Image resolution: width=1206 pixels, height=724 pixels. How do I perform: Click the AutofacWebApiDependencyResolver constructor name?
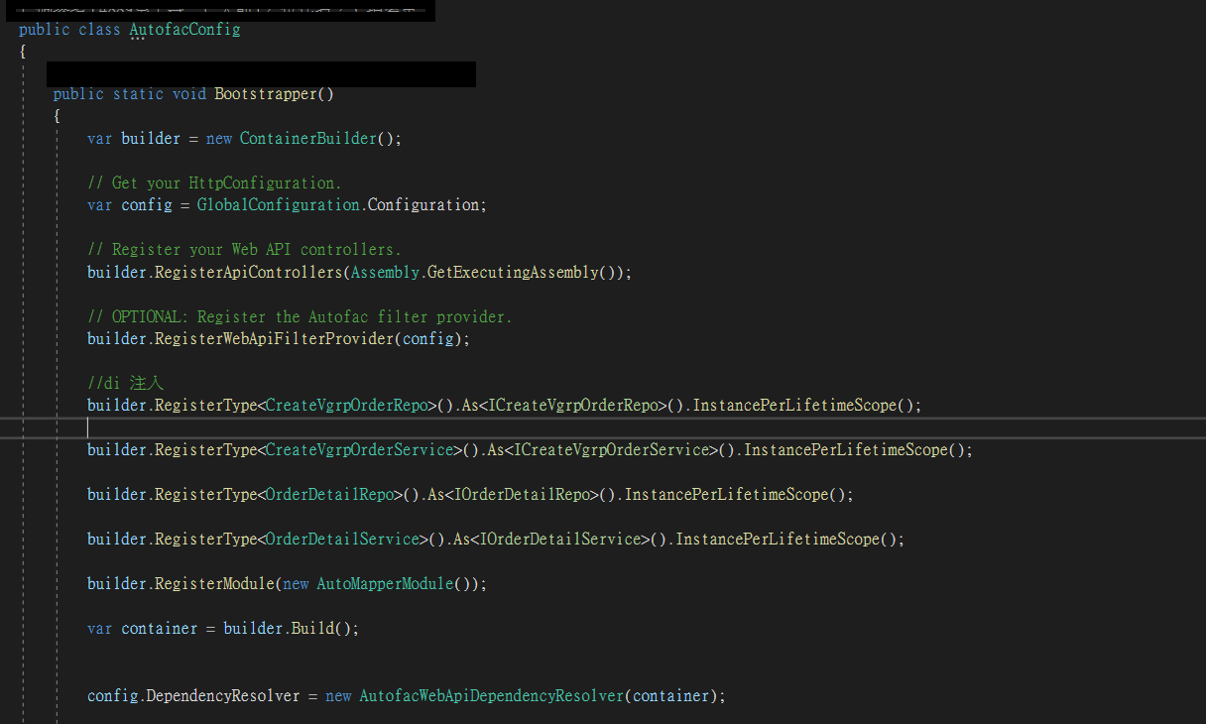[x=491, y=696]
